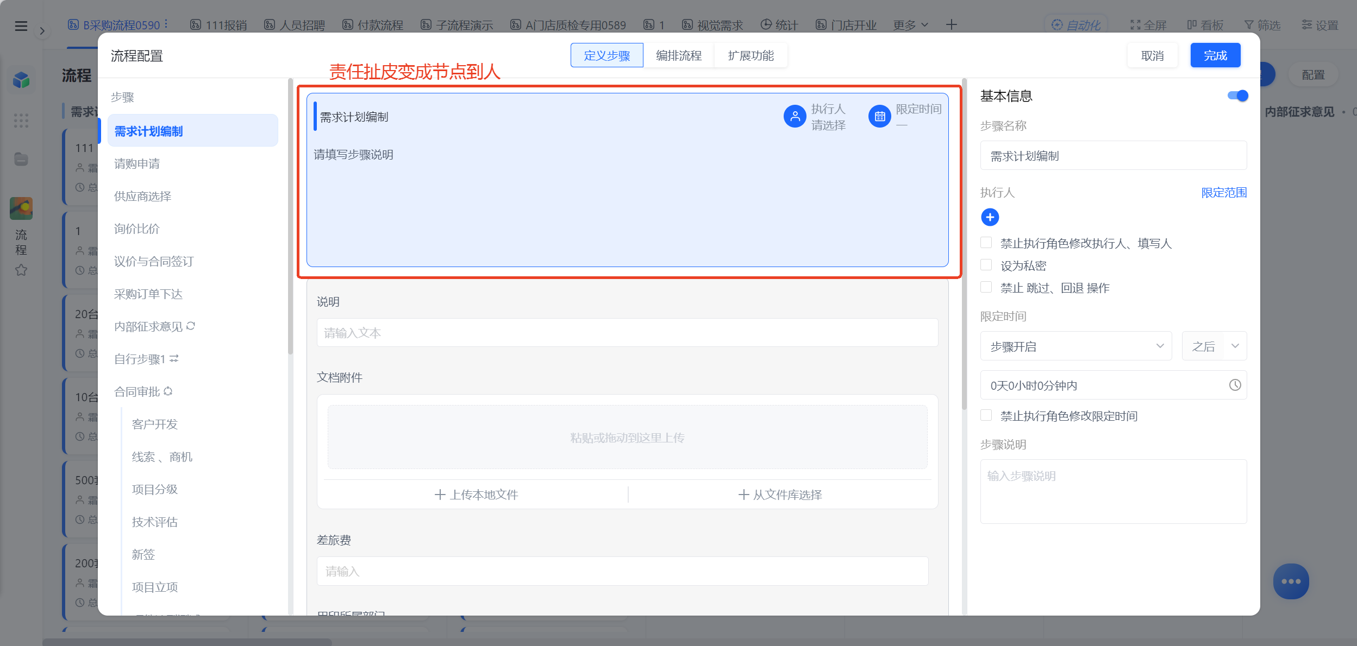This screenshot has width=1357, height=646.
Task: Click 上传本地文件 button
Action: tap(476, 495)
